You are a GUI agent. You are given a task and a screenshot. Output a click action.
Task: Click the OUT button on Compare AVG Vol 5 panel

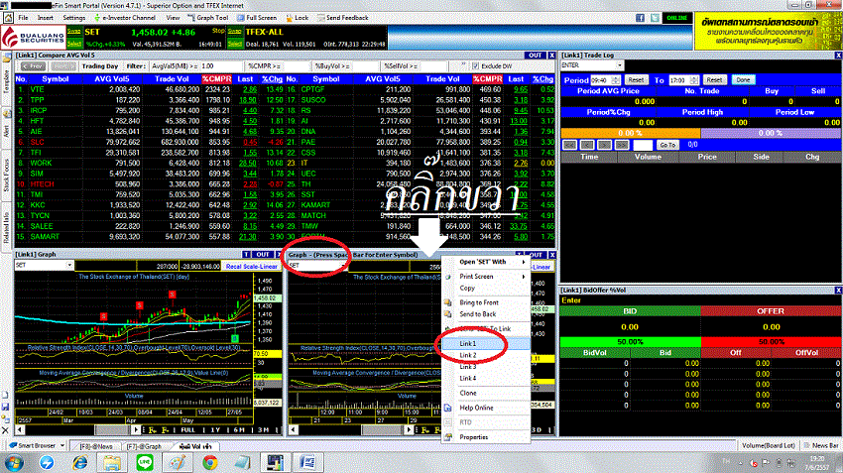[x=535, y=56]
